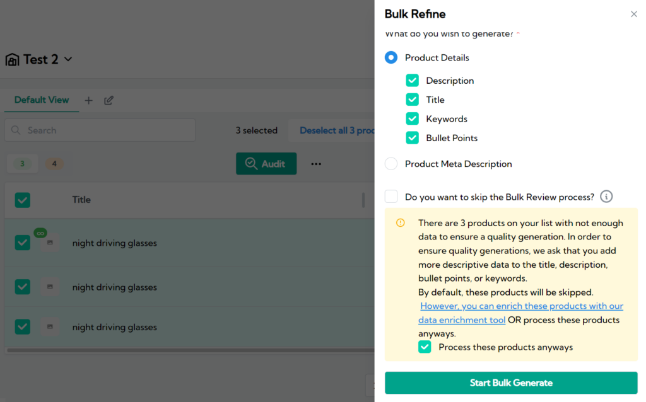Uncheck the Keywords checkbox
The width and height of the screenshot is (646, 402).
412,118
